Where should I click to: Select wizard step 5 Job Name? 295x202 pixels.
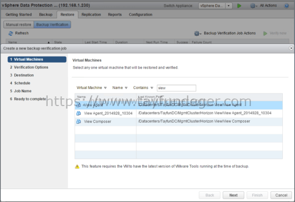point(21,91)
